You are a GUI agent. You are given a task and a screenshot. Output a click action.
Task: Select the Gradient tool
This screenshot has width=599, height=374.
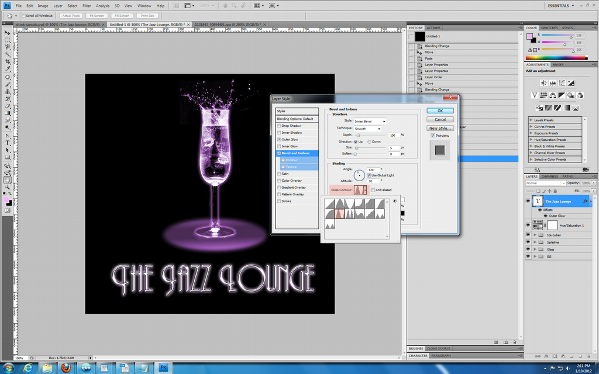(x=7, y=113)
